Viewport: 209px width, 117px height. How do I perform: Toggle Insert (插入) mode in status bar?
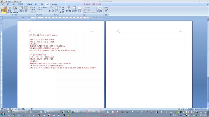[32, 109]
